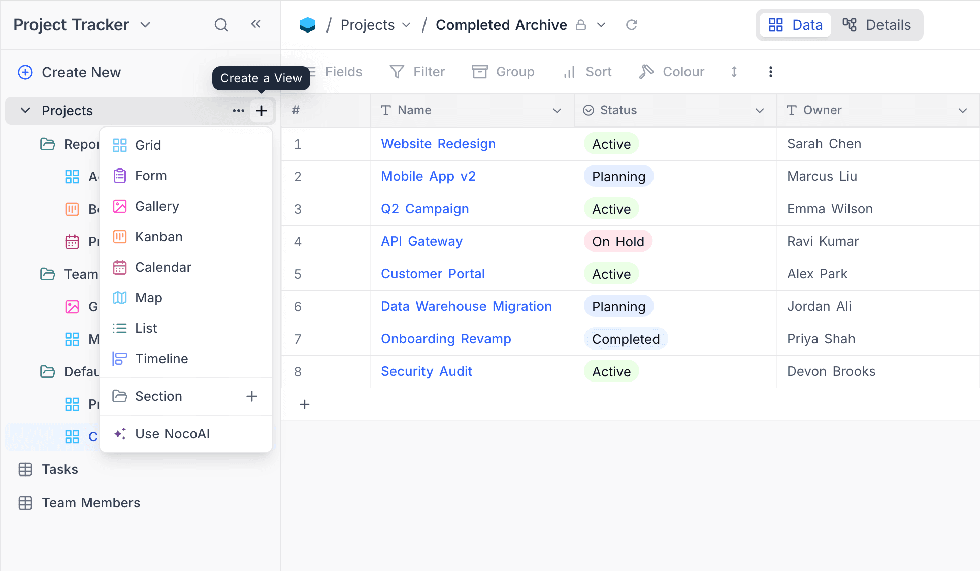
Task: Open the Project Tracker workspace dropdown
Action: pos(145,25)
